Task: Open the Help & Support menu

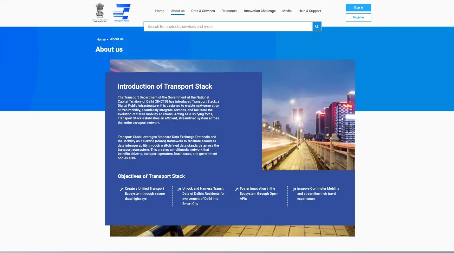Action: 310,11
